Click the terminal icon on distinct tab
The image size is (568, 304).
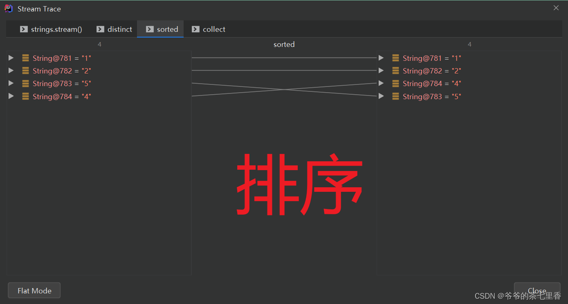100,29
